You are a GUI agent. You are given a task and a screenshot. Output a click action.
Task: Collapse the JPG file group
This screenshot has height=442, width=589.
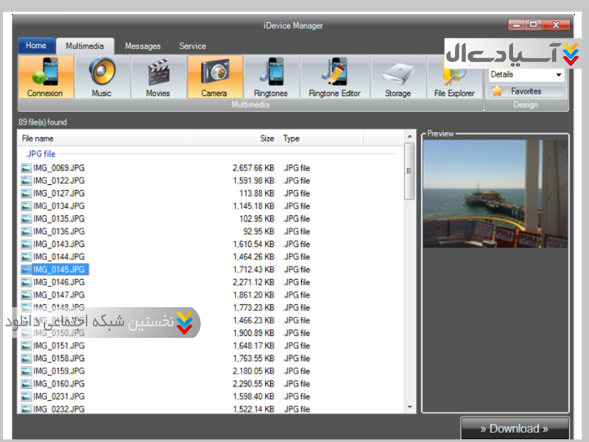(x=41, y=154)
